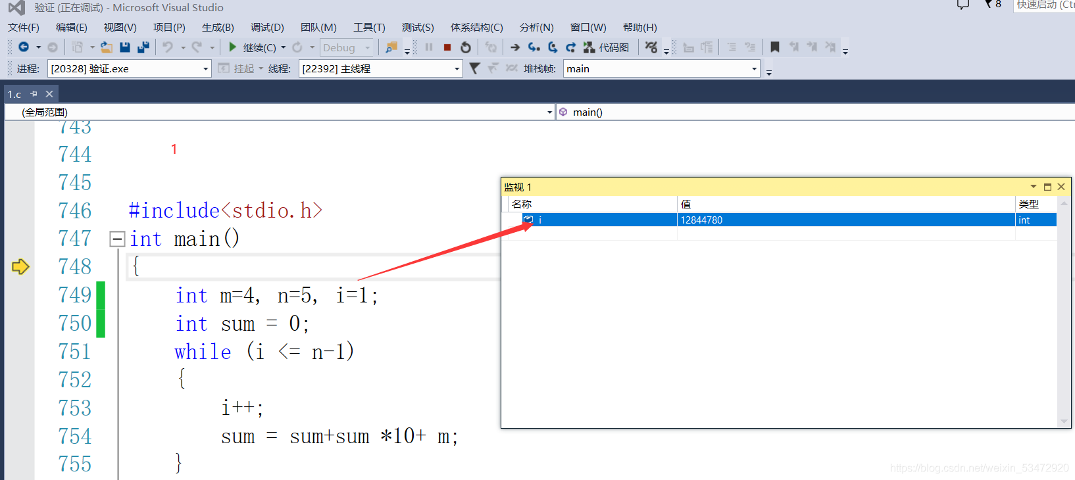Click the Open File folder icon
The width and height of the screenshot is (1075, 480).
click(x=107, y=47)
